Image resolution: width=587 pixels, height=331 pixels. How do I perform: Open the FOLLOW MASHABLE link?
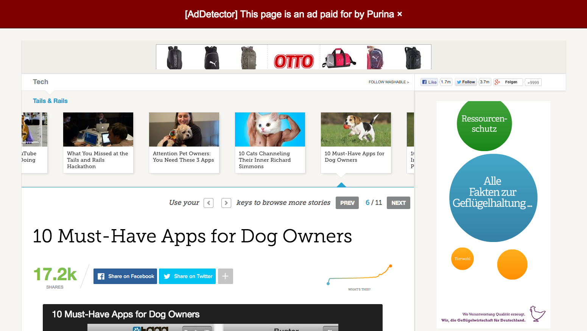pyautogui.click(x=389, y=82)
